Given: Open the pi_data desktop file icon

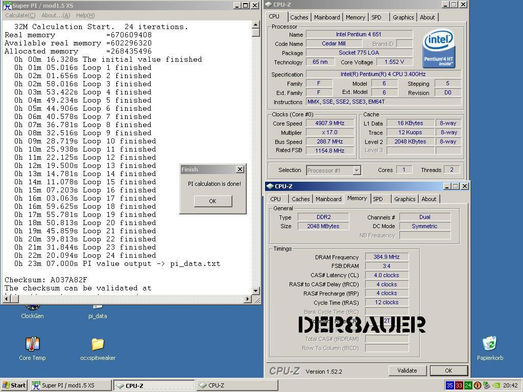Looking at the screenshot, I should [98, 312].
